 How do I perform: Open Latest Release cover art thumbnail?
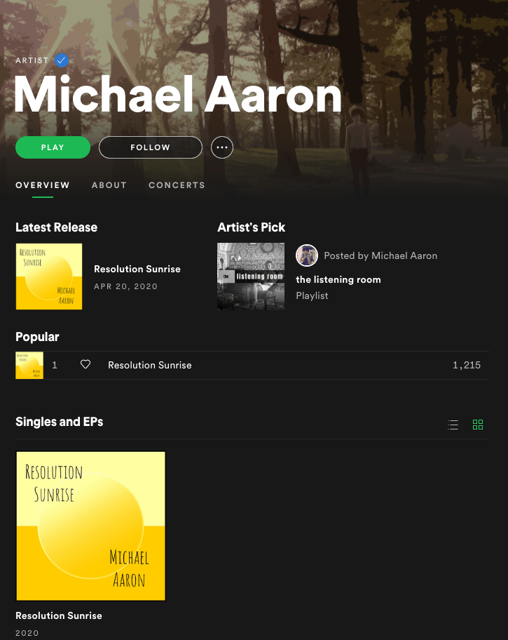(49, 276)
